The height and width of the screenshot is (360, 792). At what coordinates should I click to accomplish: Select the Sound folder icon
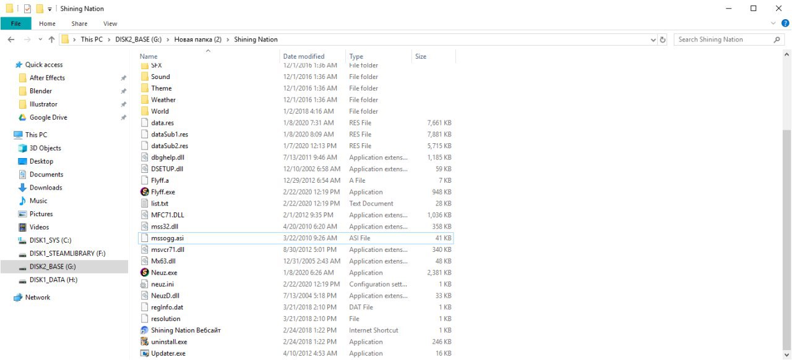pyautogui.click(x=145, y=77)
